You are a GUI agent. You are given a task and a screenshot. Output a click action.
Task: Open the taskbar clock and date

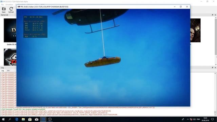point(205,119)
